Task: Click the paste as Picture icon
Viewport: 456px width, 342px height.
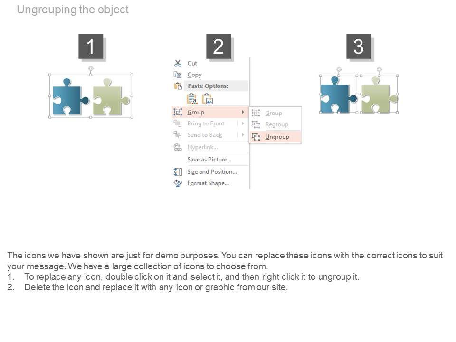Action: [208, 99]
